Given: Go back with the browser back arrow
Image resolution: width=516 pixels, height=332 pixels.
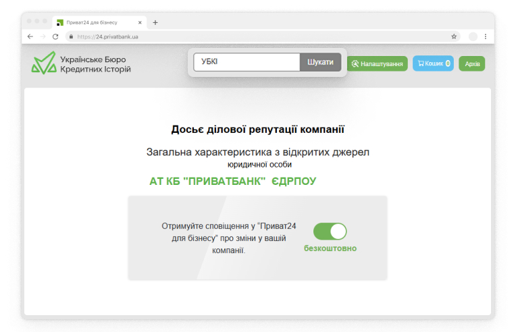Looking at the screenshot, I should click(30, 36).
